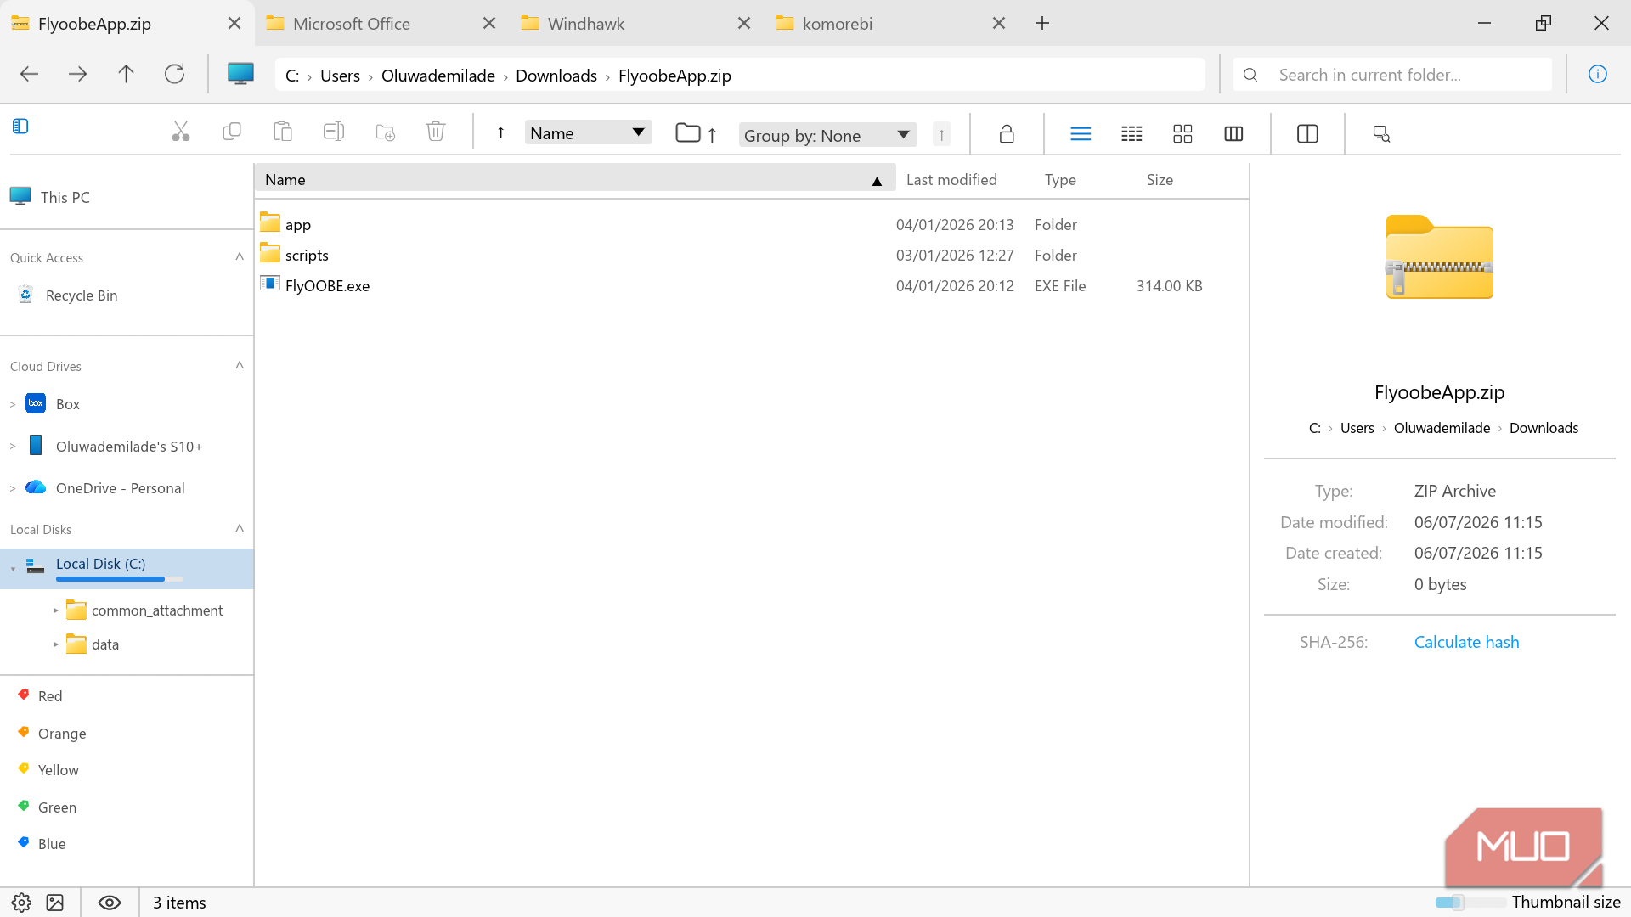Switch to grid thumbnails view icon
The image size is (1631, 917).
click(1182, 133)
